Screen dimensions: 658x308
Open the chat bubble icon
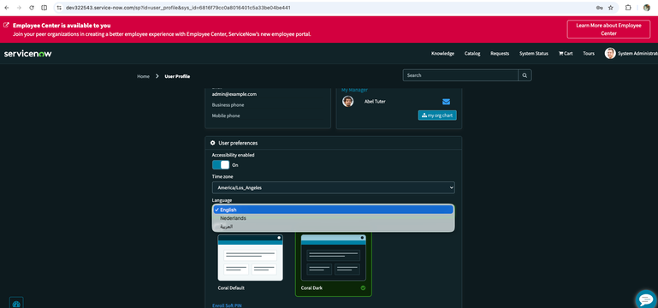[645, 299]
